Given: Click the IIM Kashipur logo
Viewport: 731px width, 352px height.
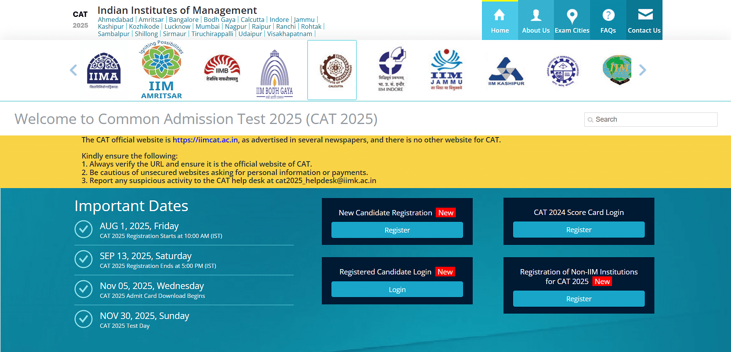Looking at the screenshot, I should [x=506, y=71].
